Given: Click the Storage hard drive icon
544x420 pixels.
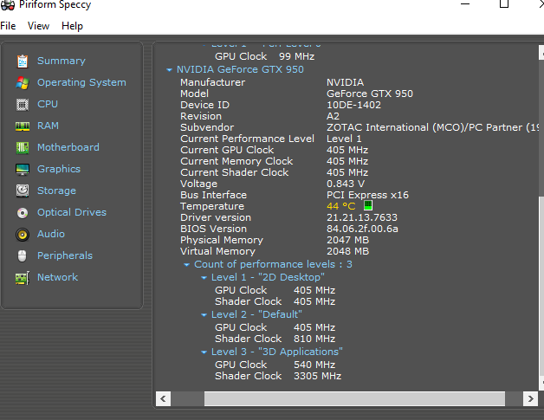Looking at the screenshot, I should click(23, 191).
